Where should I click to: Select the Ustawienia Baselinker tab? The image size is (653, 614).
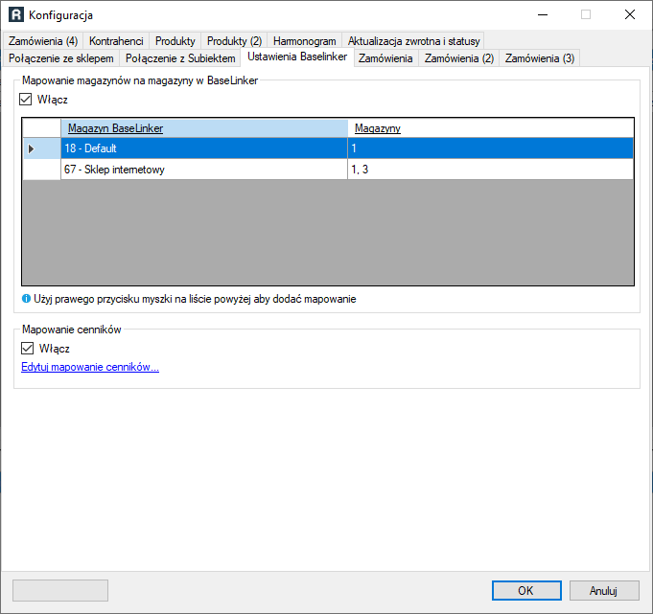[x=297, y=57]
